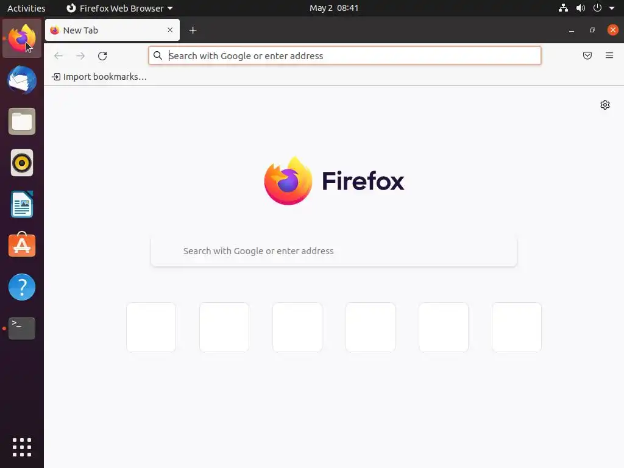The height and width of the screenshot is (468, 624).
Task: Click the power icon in top bar
Action: coord(597,8)
